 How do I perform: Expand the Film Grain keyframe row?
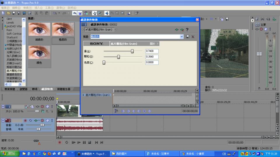[x=83, y=95]
